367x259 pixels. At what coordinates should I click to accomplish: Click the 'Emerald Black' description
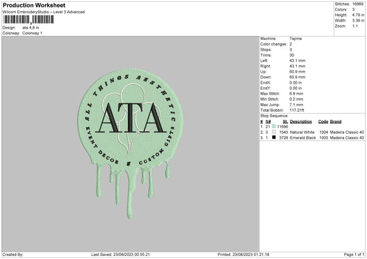coord(303,138)
